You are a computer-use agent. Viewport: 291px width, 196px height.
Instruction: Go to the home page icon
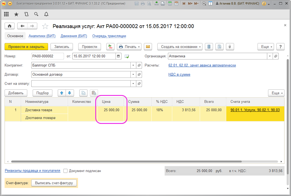pyautogui.click(x=9, y=26)
